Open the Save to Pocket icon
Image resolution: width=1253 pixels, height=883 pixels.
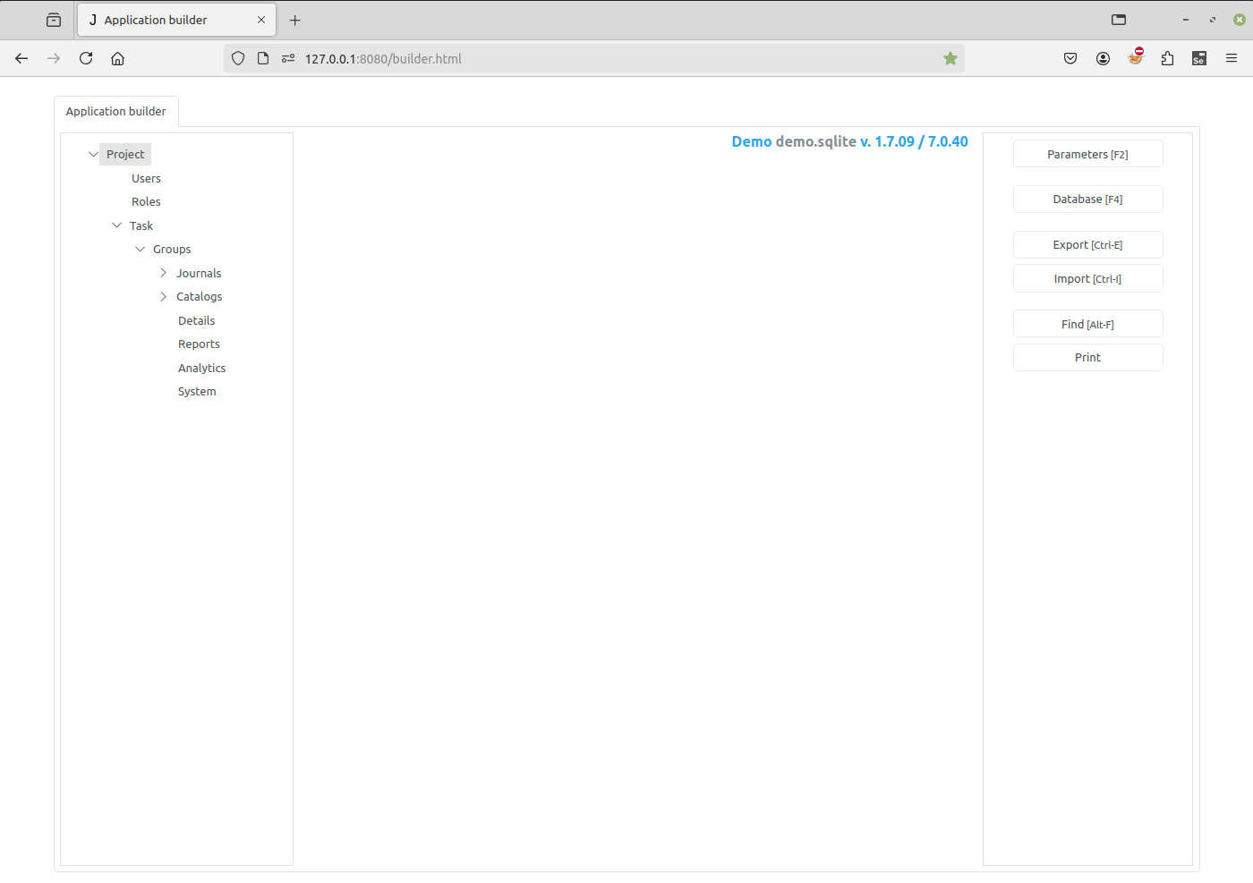tap(1070, 58)
